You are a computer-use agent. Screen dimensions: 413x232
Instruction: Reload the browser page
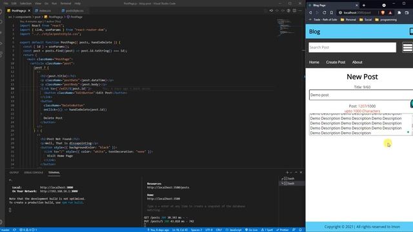324,13
